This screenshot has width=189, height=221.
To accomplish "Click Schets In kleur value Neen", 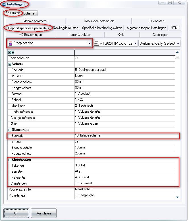I will pos(79,76).
